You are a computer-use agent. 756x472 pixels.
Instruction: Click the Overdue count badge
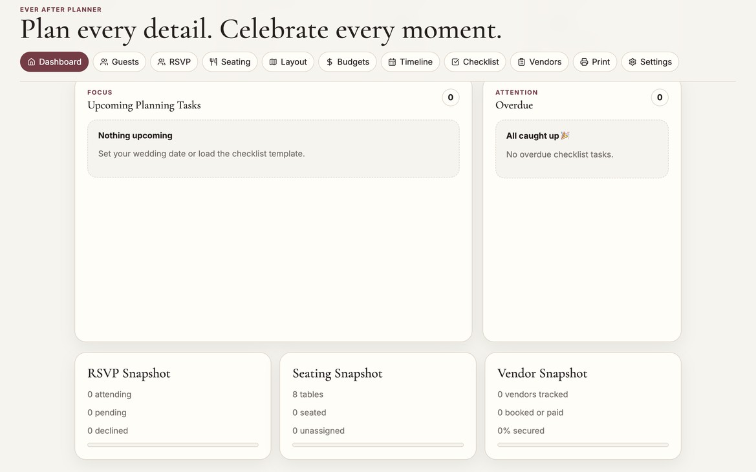[660, 97]
